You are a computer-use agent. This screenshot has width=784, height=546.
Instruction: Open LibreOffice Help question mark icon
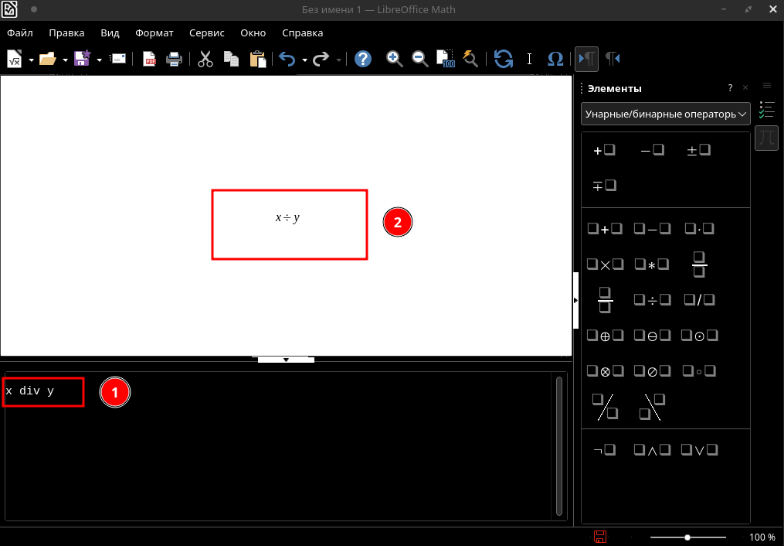coord(363,59)
